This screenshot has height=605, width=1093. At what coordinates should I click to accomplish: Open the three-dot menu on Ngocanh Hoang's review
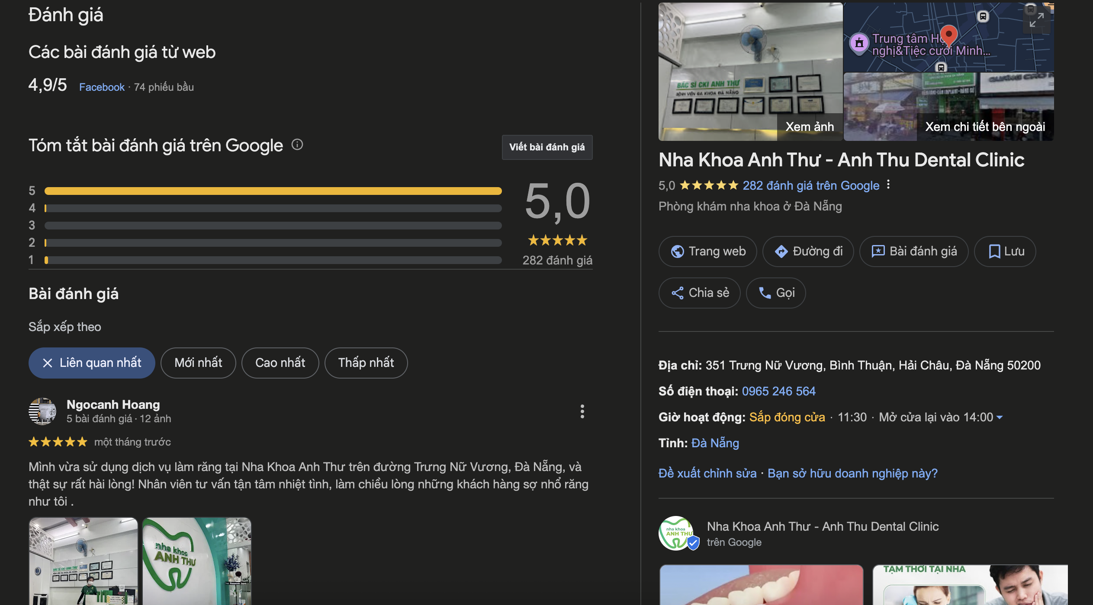(x=582, y=411)
